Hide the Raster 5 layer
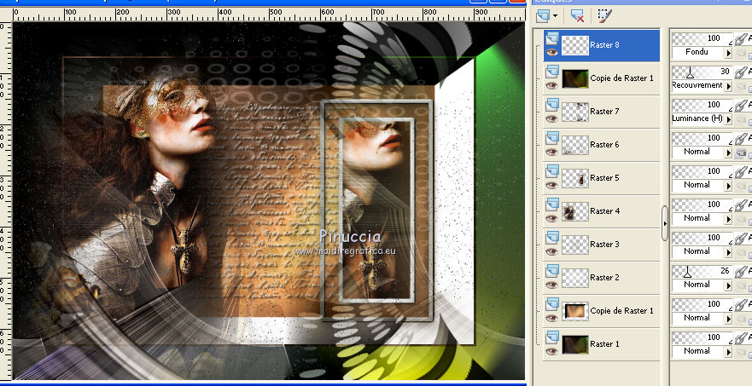This screenshot has height=386, width=752. pos(552,185)
